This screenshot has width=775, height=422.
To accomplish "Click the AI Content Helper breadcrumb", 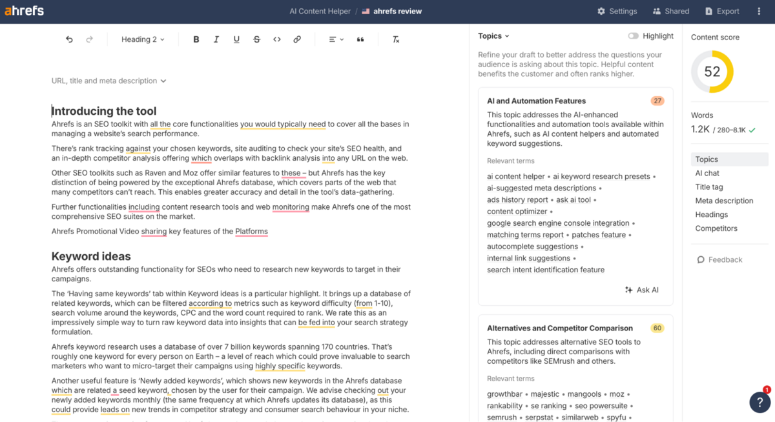I will pos(320,11).
